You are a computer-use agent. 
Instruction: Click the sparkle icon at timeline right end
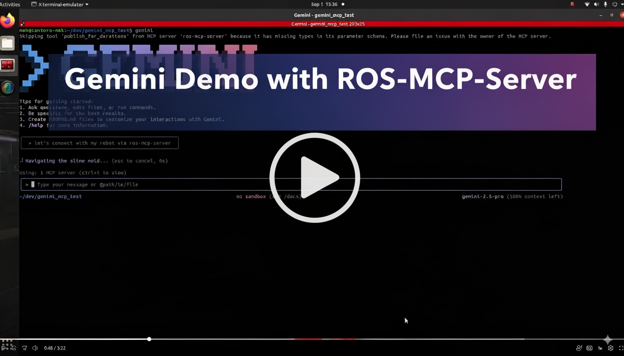[607, 340]
